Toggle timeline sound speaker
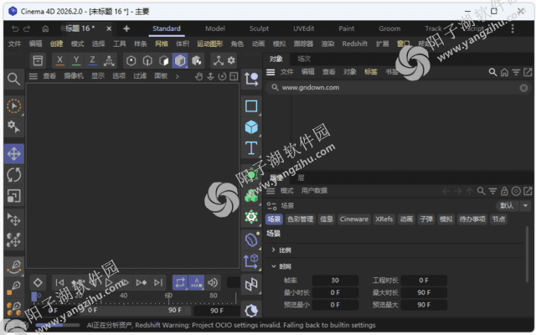The image size is (536, 335). point(213,282)
